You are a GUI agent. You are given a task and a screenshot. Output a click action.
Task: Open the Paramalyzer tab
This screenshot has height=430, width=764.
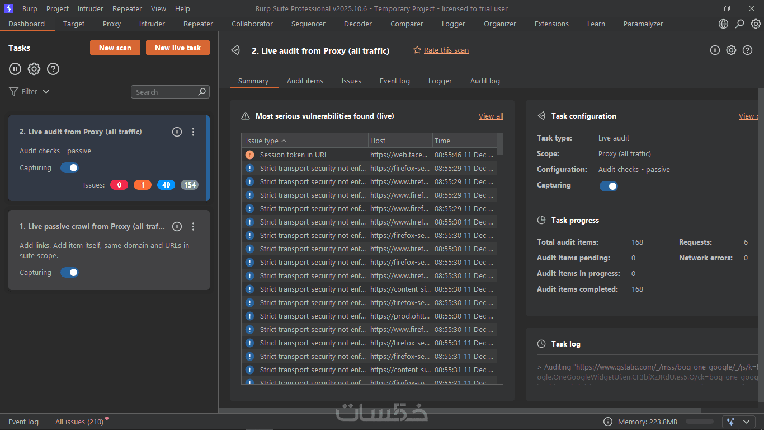click(643, 24)
